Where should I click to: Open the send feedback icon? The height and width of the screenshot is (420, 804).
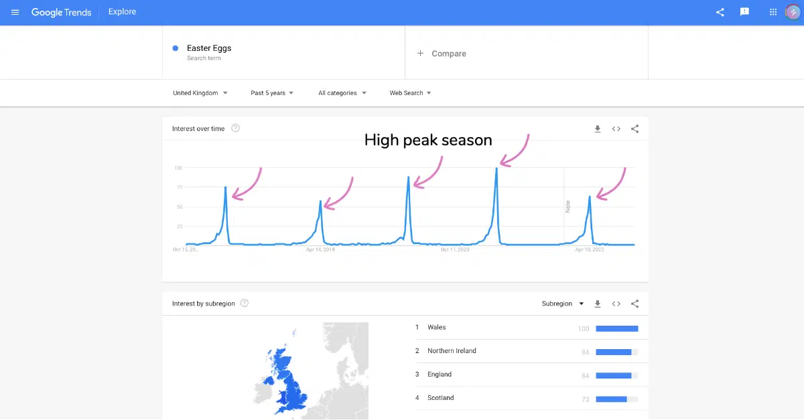[744, 12]
